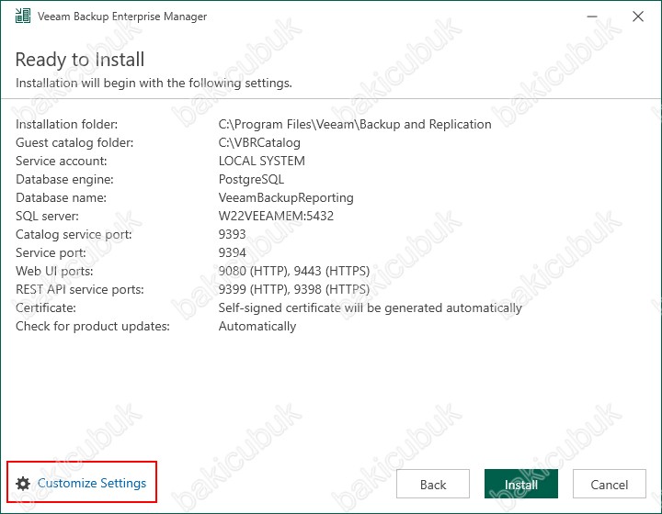Open the Customize Settings link
This screenshot has height=514, width=662.
pos(92,483)
